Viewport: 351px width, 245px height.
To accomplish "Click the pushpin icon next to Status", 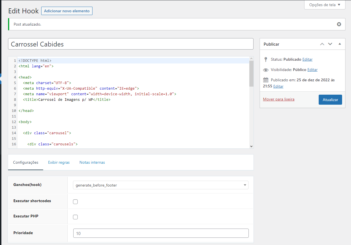I will [266, 59].
